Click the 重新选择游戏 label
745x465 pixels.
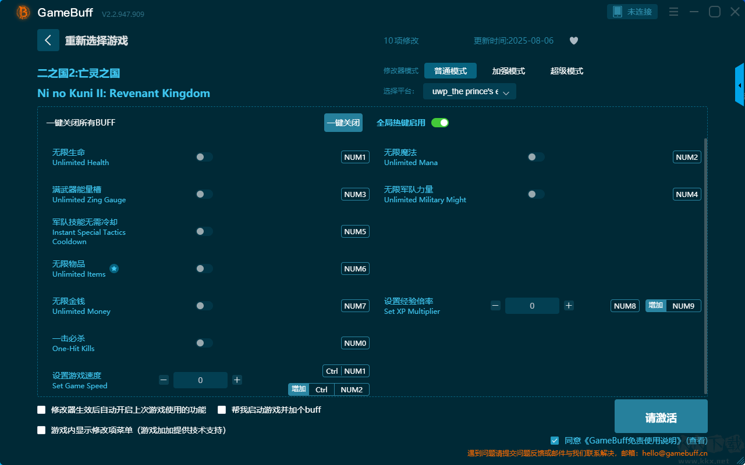(96, 41)
